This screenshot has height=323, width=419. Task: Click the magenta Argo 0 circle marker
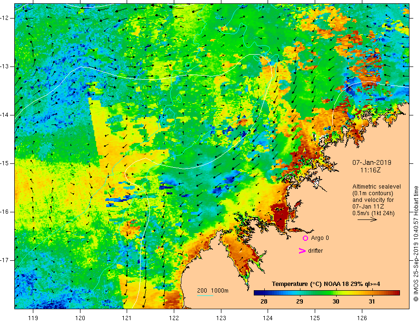point(305,238)
